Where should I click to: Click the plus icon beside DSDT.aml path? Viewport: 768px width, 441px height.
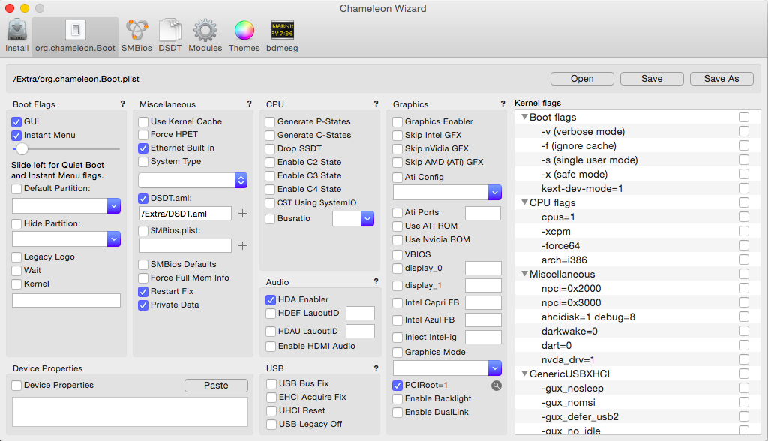pos(242,214)
